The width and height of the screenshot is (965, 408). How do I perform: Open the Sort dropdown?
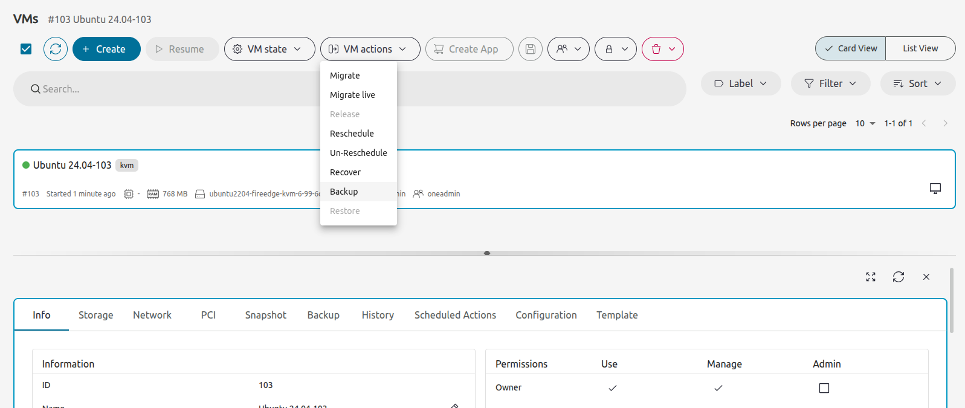pos(918,83)
